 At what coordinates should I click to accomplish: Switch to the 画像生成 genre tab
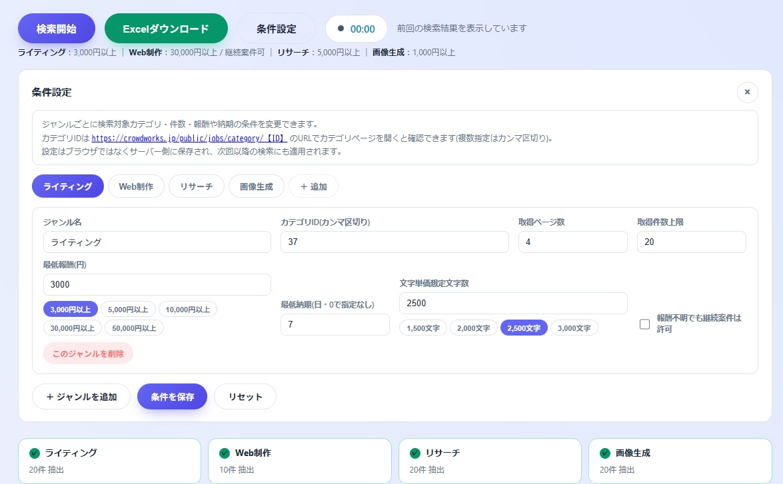tap(256, 186)
